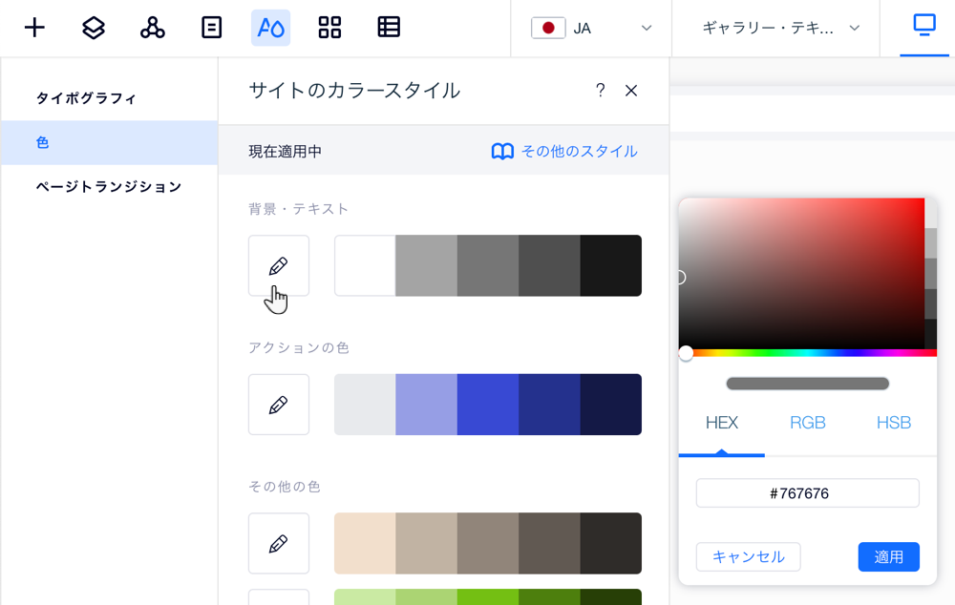
Task: Select the navy blue action swatch
Action: click(549, 405)
